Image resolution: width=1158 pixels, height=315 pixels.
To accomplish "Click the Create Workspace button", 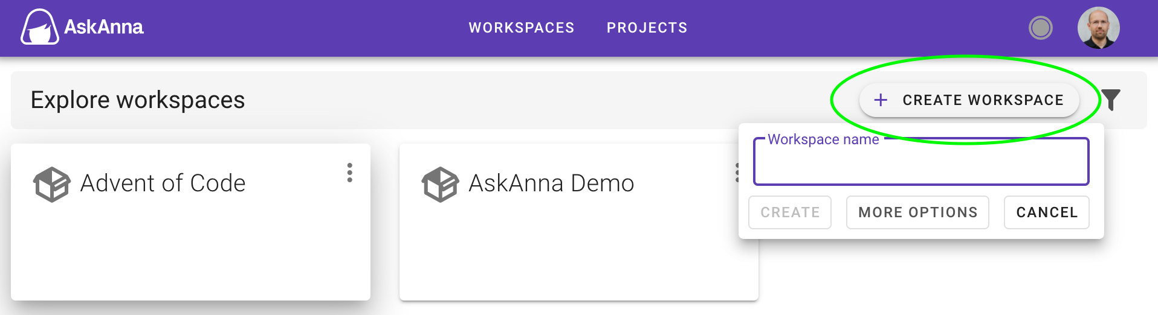I will [969, 100].
